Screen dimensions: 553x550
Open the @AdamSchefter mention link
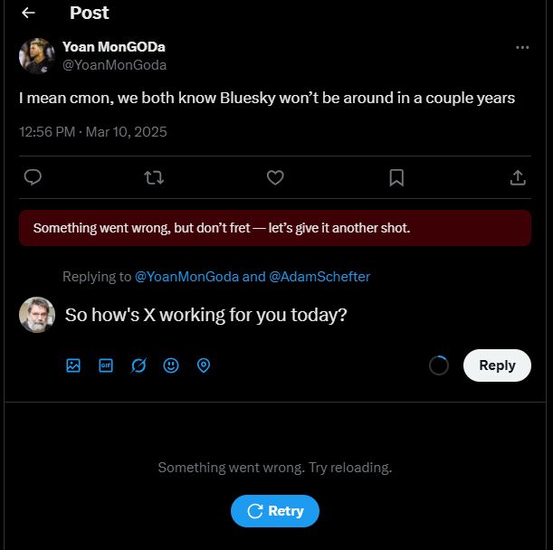[319, 277]
